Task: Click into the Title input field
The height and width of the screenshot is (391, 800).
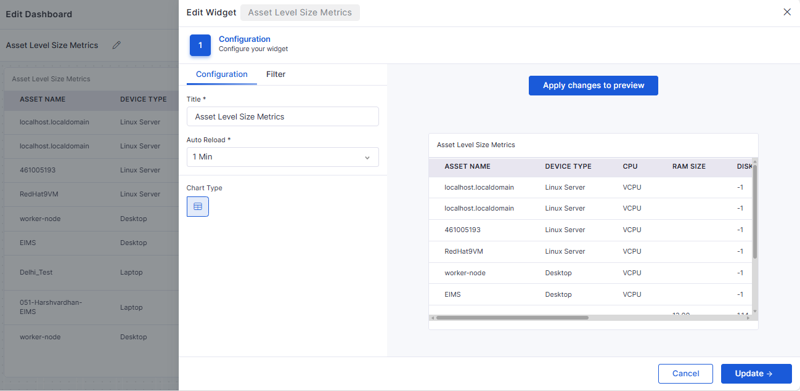Action: tap(282, 116)
